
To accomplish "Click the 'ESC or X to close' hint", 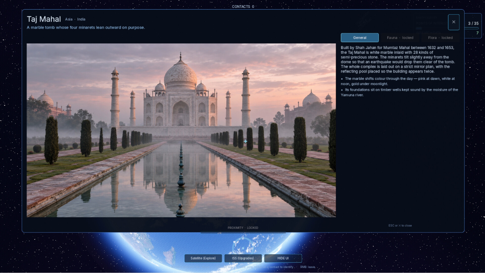I will click(x=400, y=225).
